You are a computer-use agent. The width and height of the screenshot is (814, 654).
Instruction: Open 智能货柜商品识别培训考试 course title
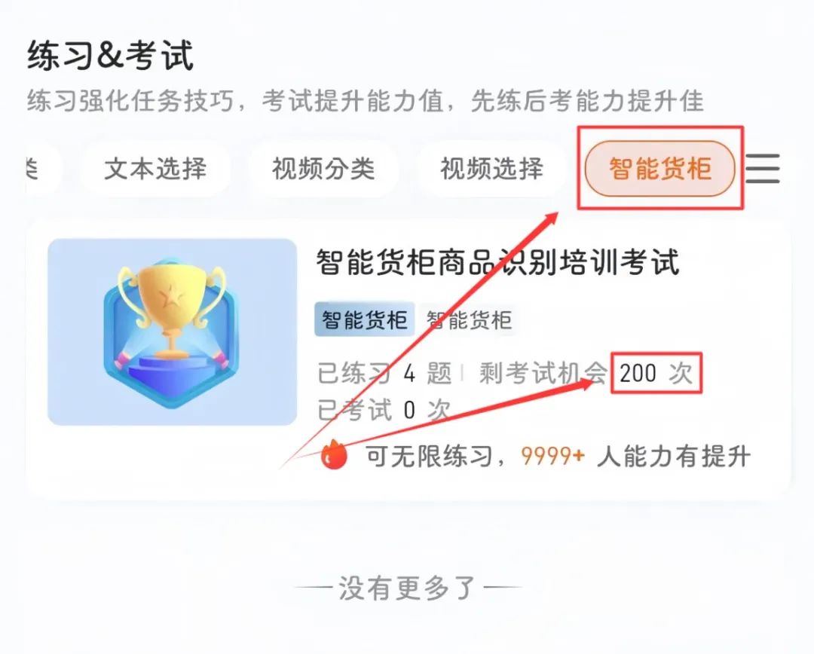(x=498, y=262)
